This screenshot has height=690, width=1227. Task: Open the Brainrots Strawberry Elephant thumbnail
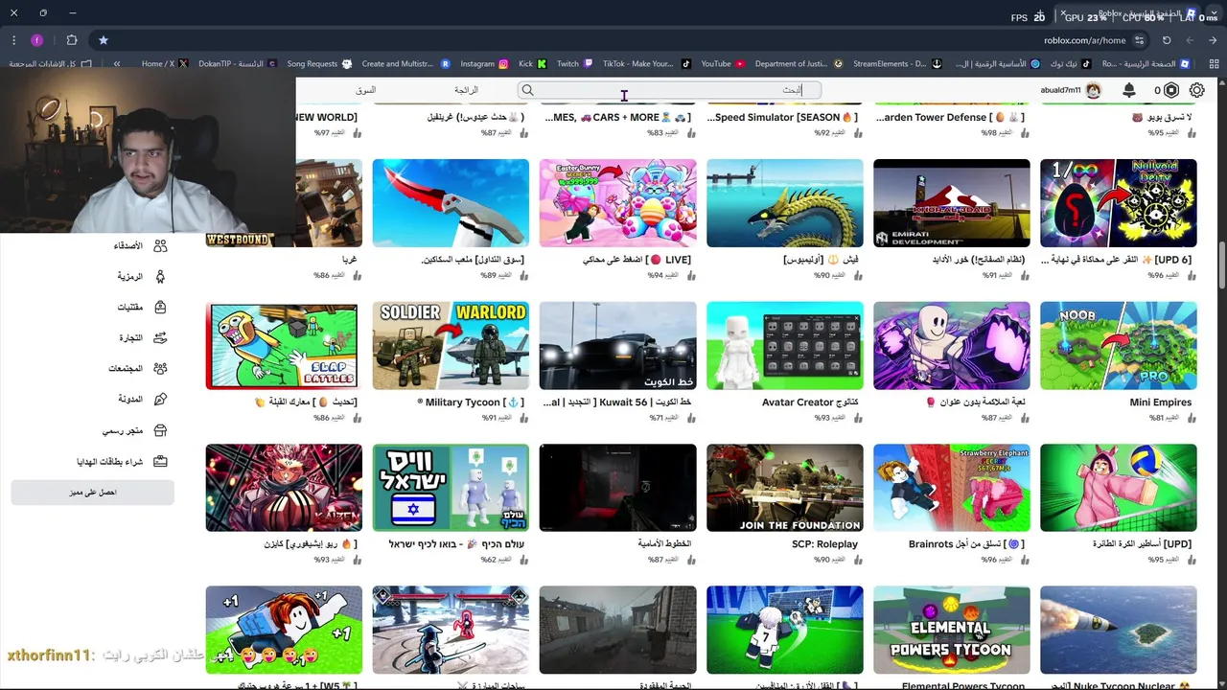pyautogui.click(x=952, y=488)
